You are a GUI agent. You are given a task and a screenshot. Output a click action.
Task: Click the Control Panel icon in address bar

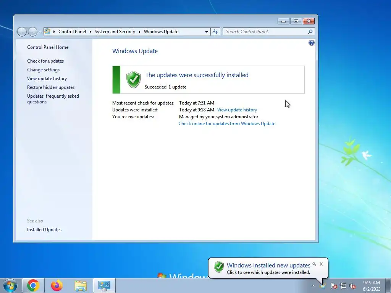click(47, 31)
